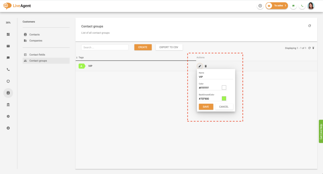
Task: Click the EXPORT TO CSV button
Action: [169, 47]
